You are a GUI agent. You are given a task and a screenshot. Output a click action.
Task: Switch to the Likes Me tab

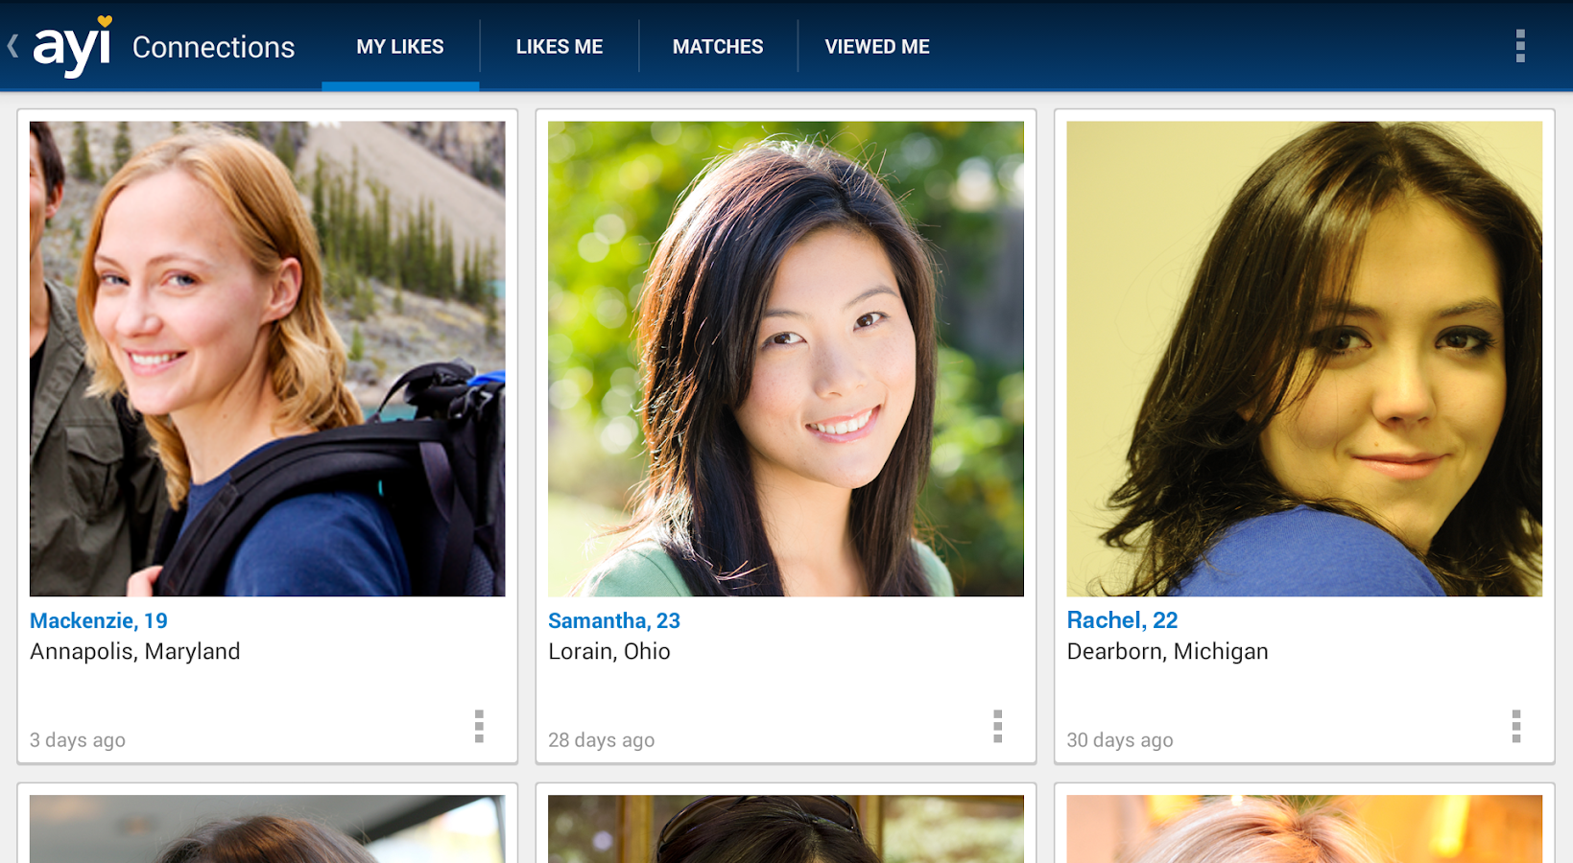(x=560, y=46)
